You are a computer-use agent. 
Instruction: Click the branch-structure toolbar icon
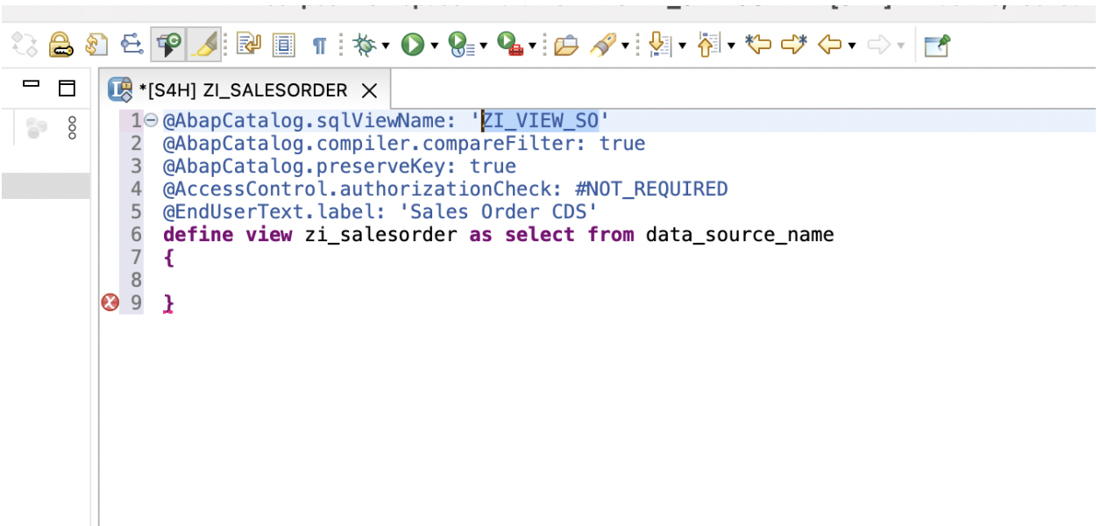(131, 45)
